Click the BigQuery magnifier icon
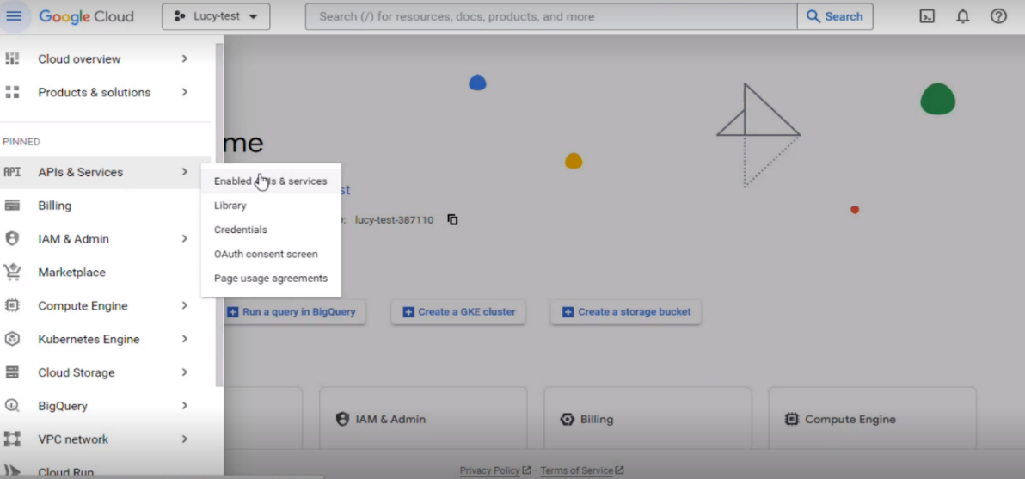Image resolution: width=1025 pixels, height=479 pixels. point(12,406)
